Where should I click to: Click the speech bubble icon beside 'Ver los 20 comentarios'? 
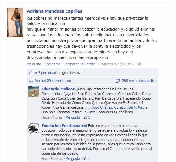[31, 81]
